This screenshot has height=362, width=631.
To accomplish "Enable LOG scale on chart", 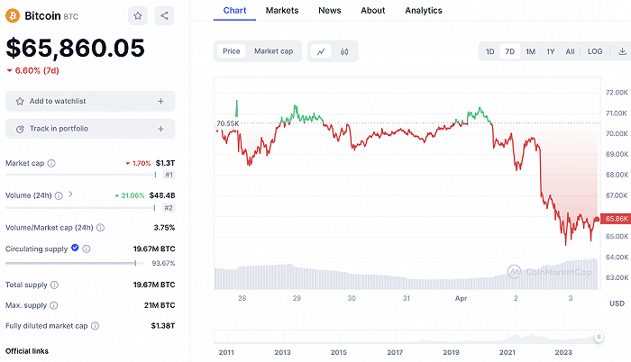I will (595, 51).
